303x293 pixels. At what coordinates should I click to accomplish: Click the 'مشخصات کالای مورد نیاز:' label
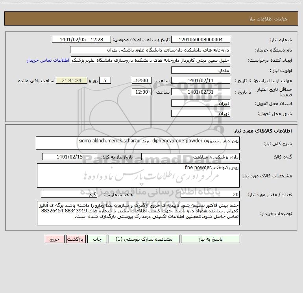tap(267, 176)
